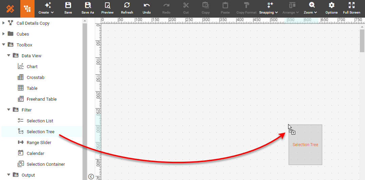Select the Freehand Table icon
The image size is (365, 180).
tap(21, 99)
